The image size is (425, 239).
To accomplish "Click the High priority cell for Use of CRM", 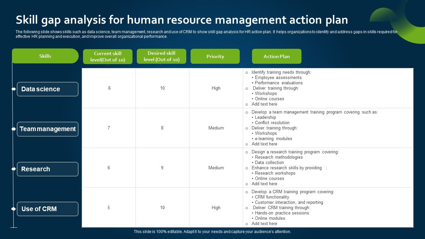I will 216,207.
